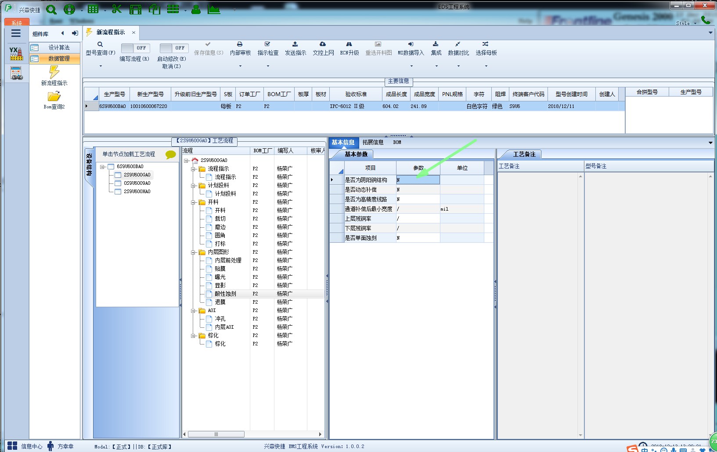
Task: Toggle the 启动修改 OFF switch
Action: pos(174,48)
